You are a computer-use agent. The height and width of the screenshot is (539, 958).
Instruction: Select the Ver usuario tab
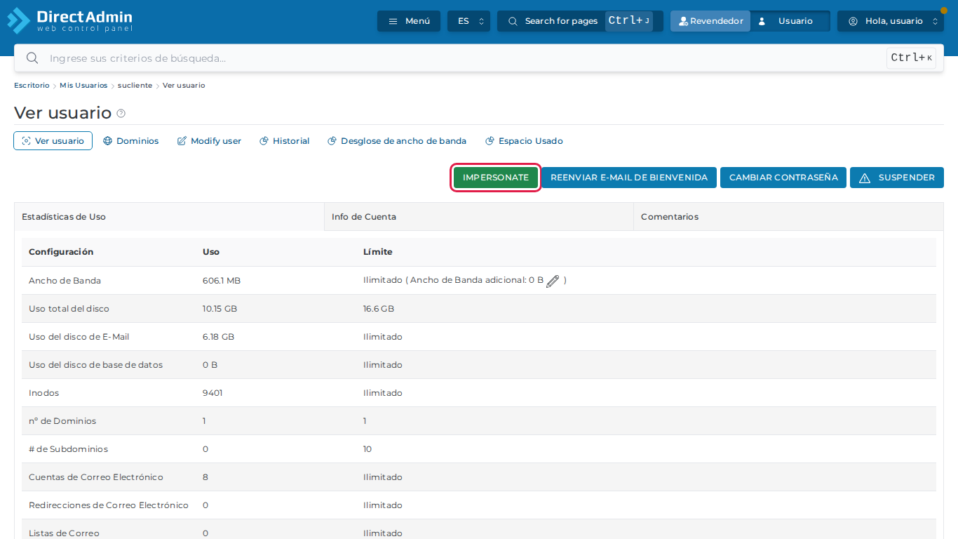[x=53, y=141]
